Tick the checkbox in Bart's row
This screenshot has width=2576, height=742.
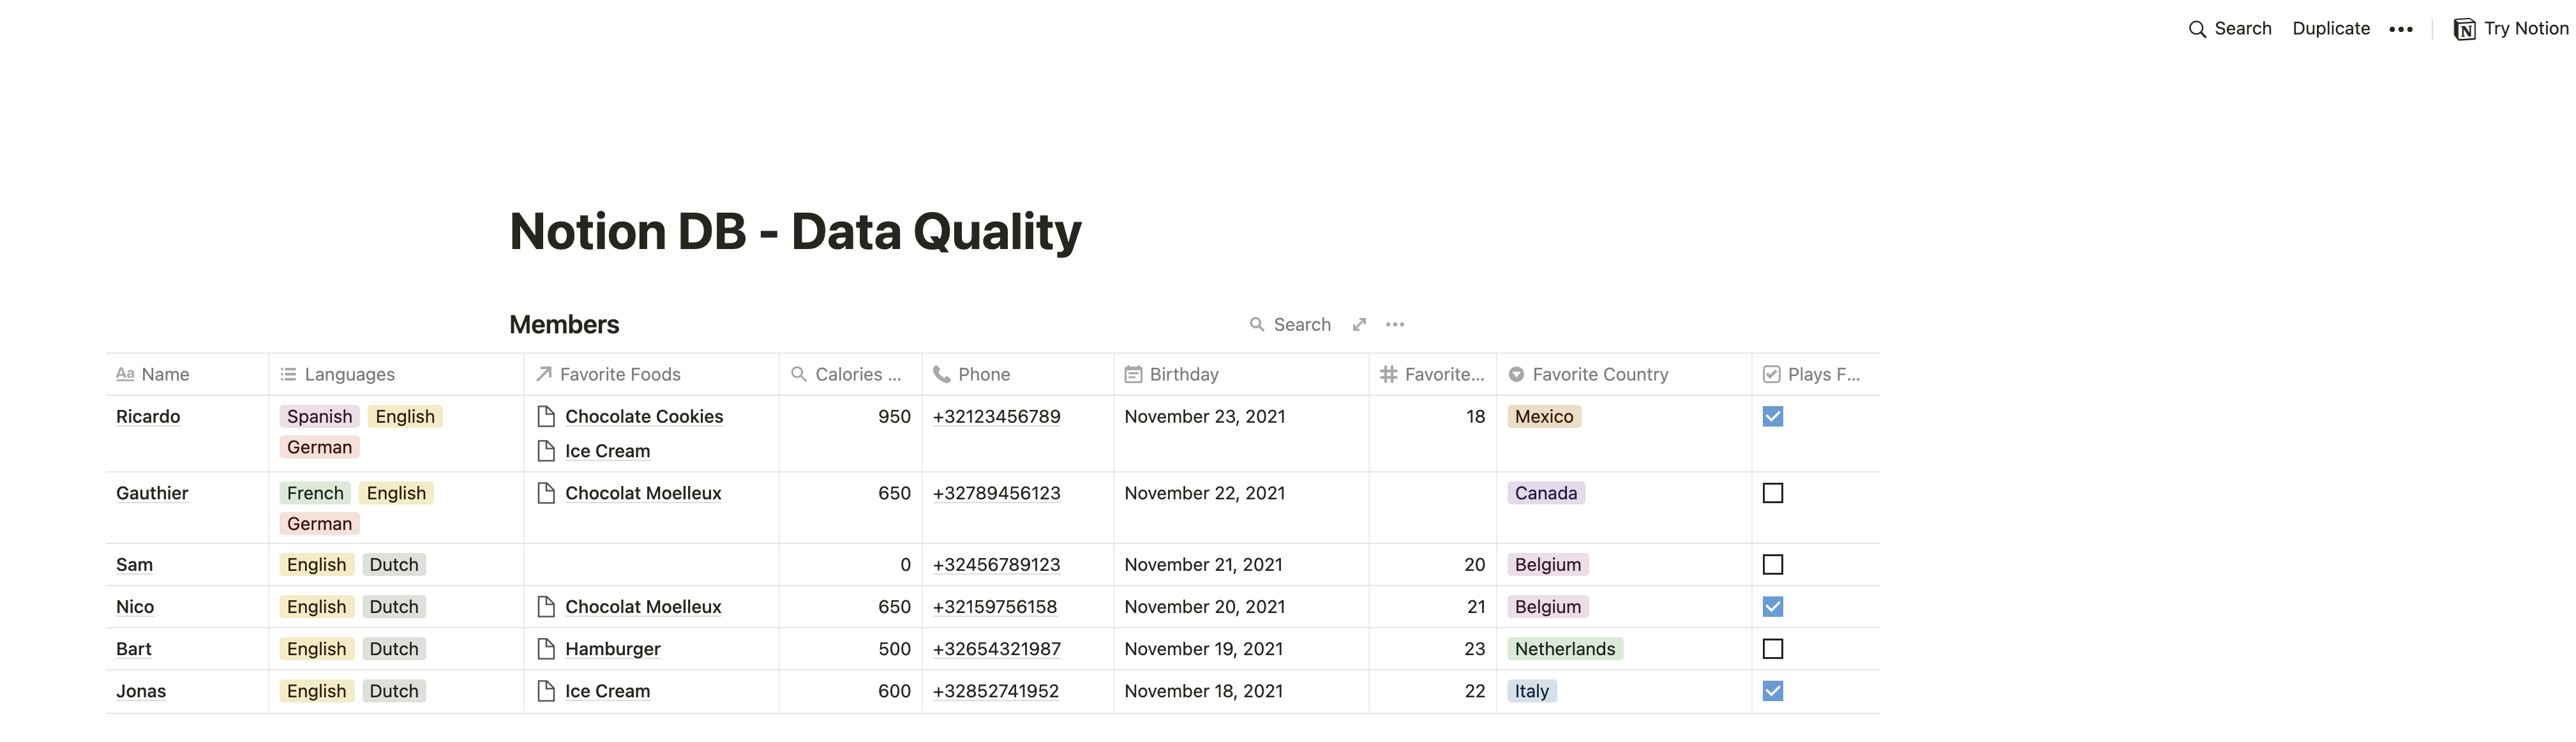(1772, 649)
